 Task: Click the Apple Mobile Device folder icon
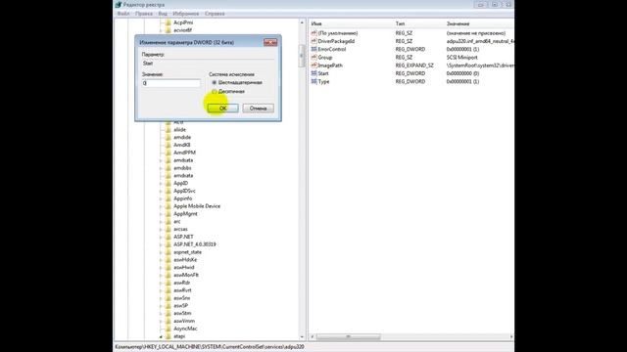point(169,206)
